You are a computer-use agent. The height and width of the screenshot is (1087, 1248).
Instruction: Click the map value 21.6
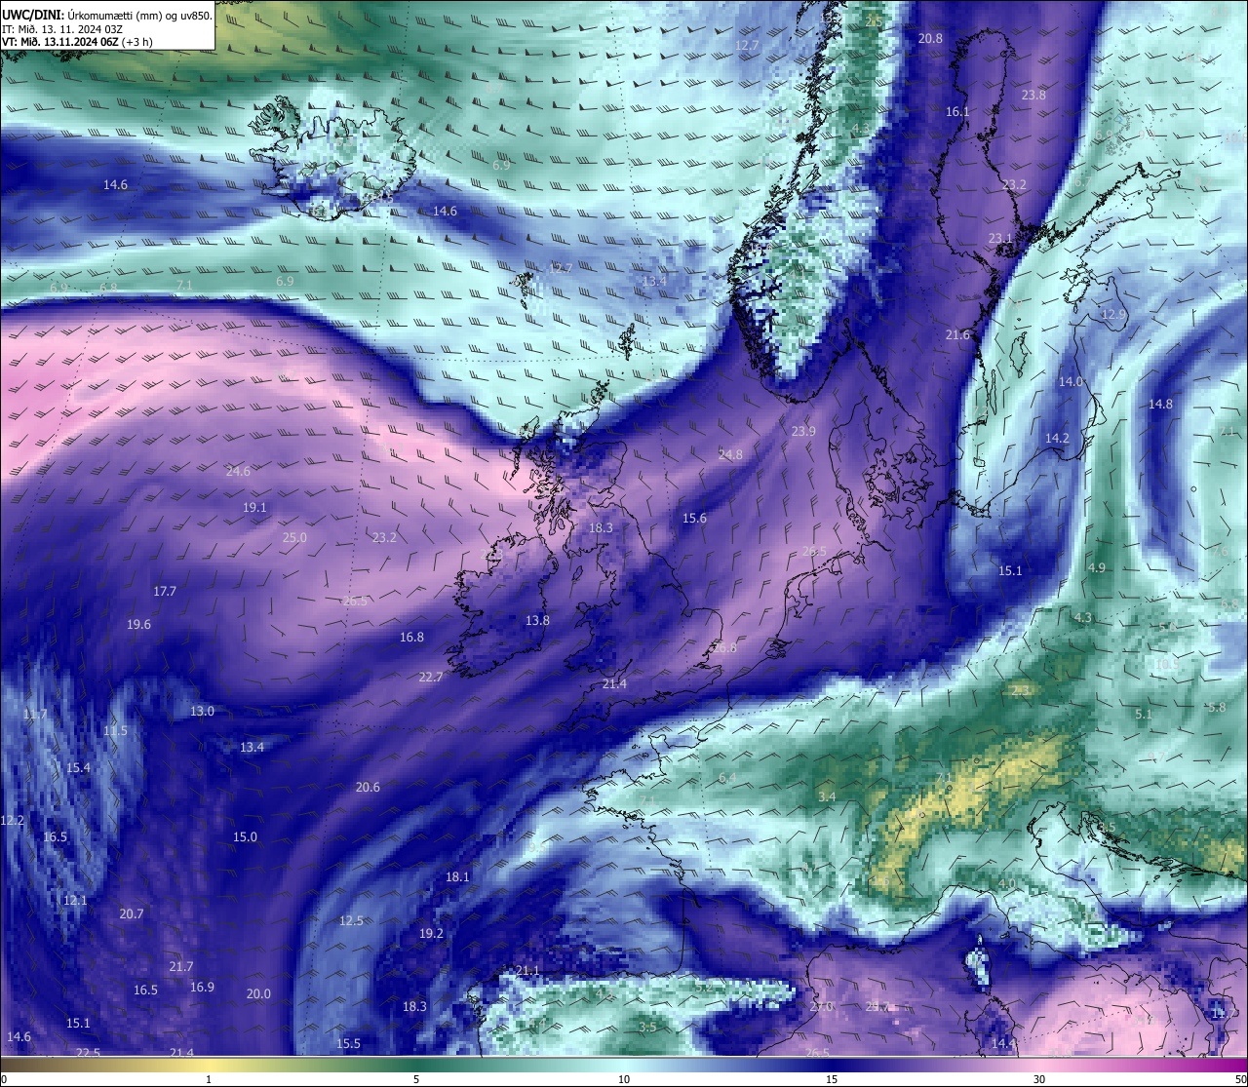click(958, 335)
